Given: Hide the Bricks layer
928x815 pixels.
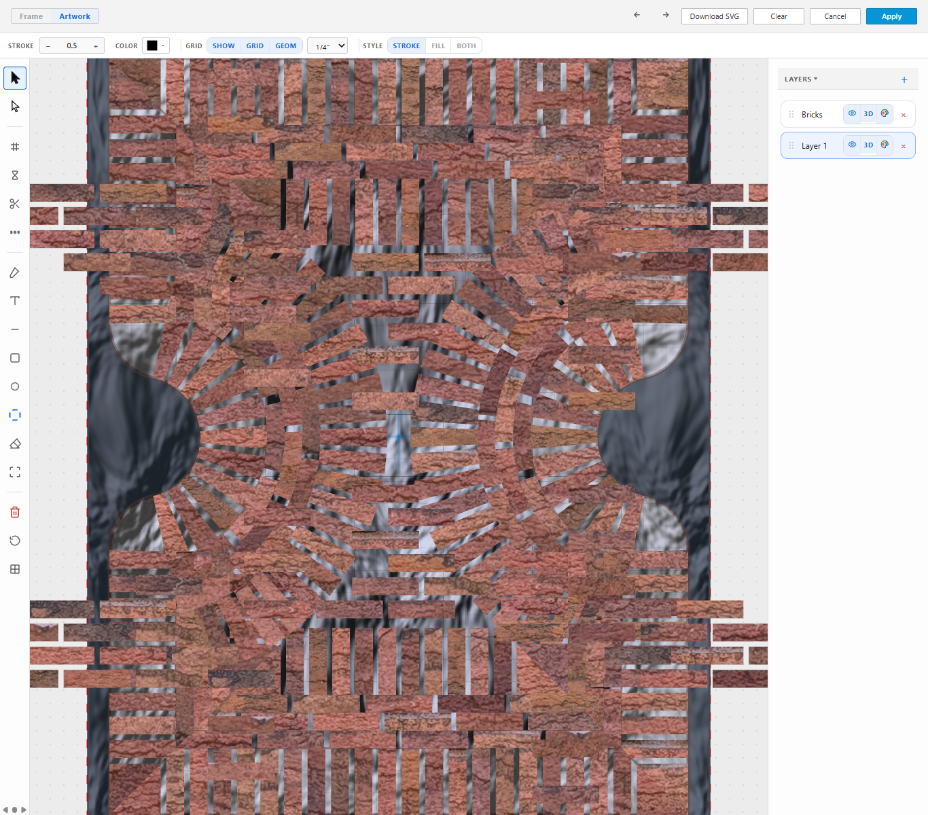Looking at the screenshot, I should 852,113.
